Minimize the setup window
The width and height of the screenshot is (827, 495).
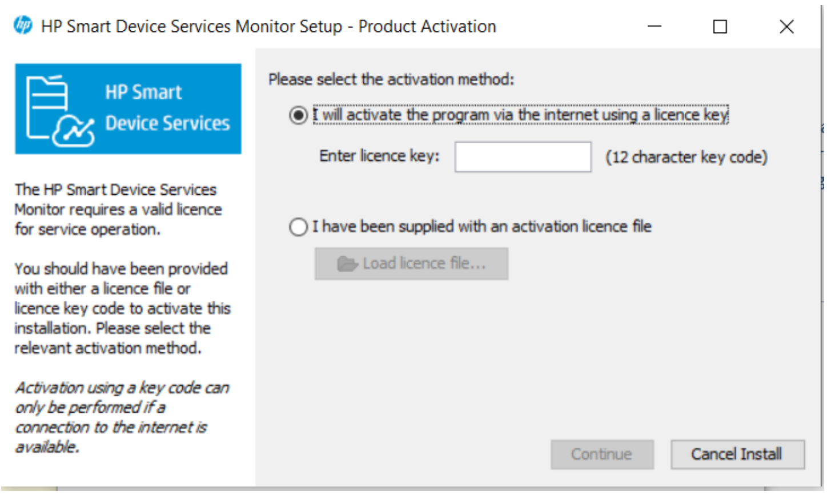coord(655,26)
